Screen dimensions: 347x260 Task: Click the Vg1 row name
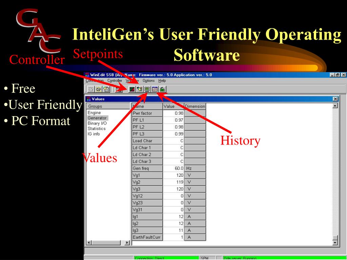pyautogui.click(x=147, y=175)
